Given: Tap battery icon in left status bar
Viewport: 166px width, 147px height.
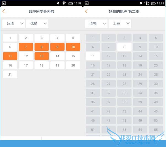Looking at the screenshot, I should [71, 4].
